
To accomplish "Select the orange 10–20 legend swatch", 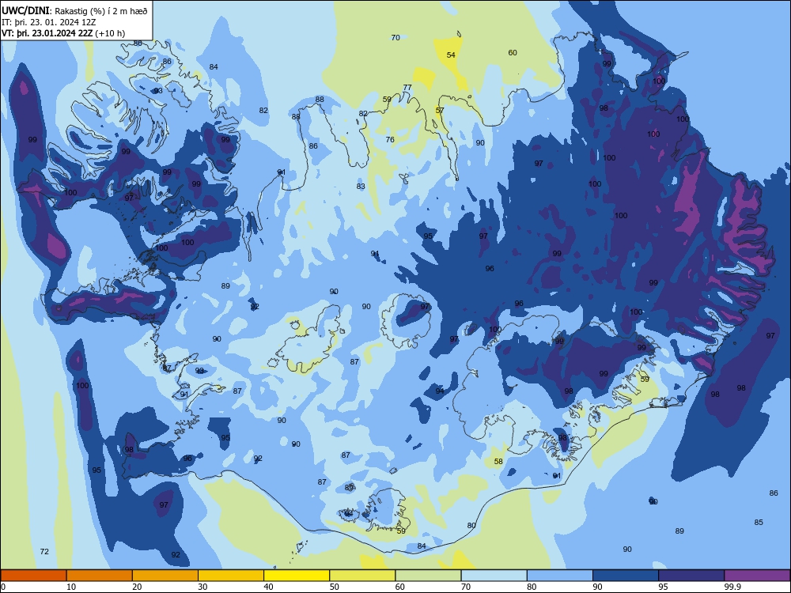I will point(100,576).
